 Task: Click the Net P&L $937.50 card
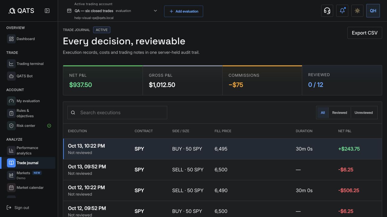pyautogui.click(x=103, y=80)
